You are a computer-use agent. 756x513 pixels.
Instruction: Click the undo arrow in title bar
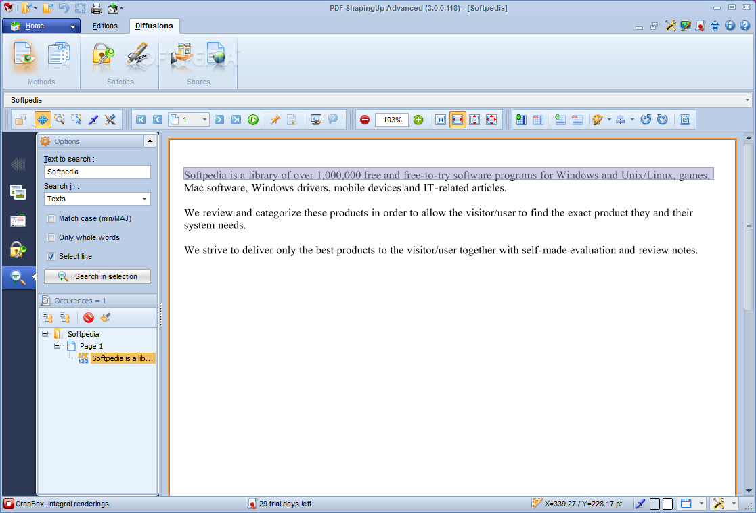[x=63, y=8]
